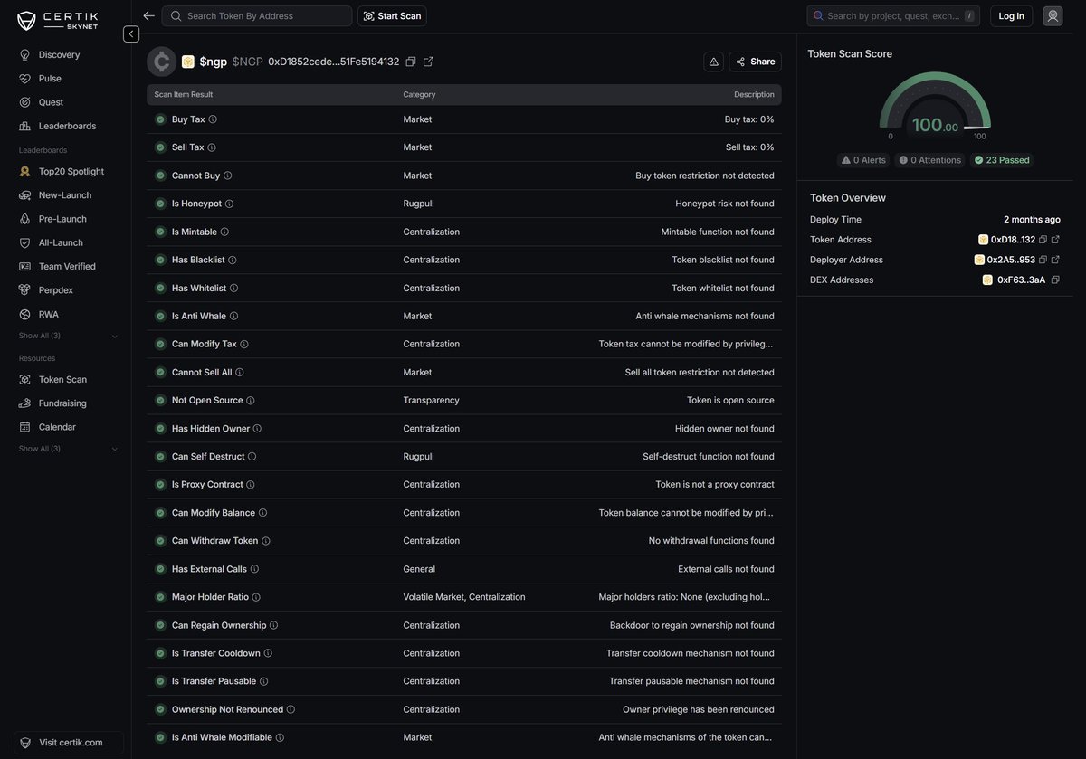The image size is (1086, 759).
Task: Expand Show All under Resources
Action: [x=68, y=449]
